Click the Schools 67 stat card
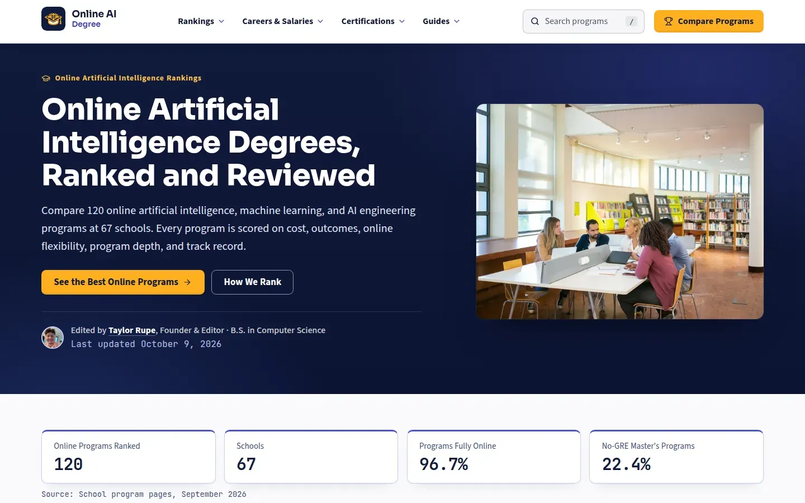805x503 pixels. pos(311,457)
